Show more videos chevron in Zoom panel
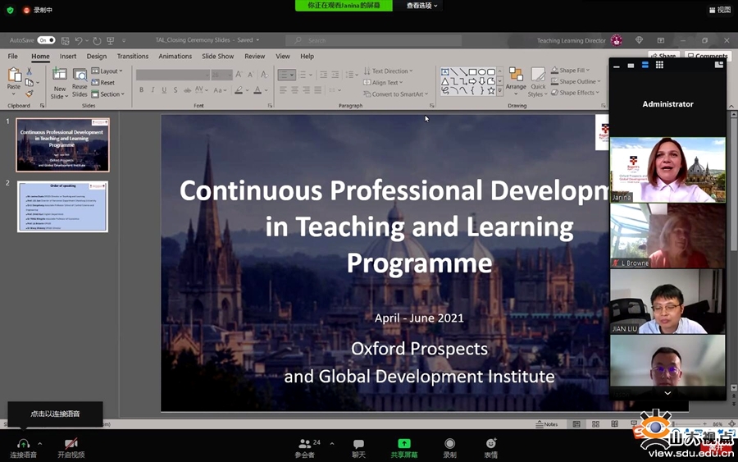Viewport: 738px width, 462px height. (x=667, y=393)
